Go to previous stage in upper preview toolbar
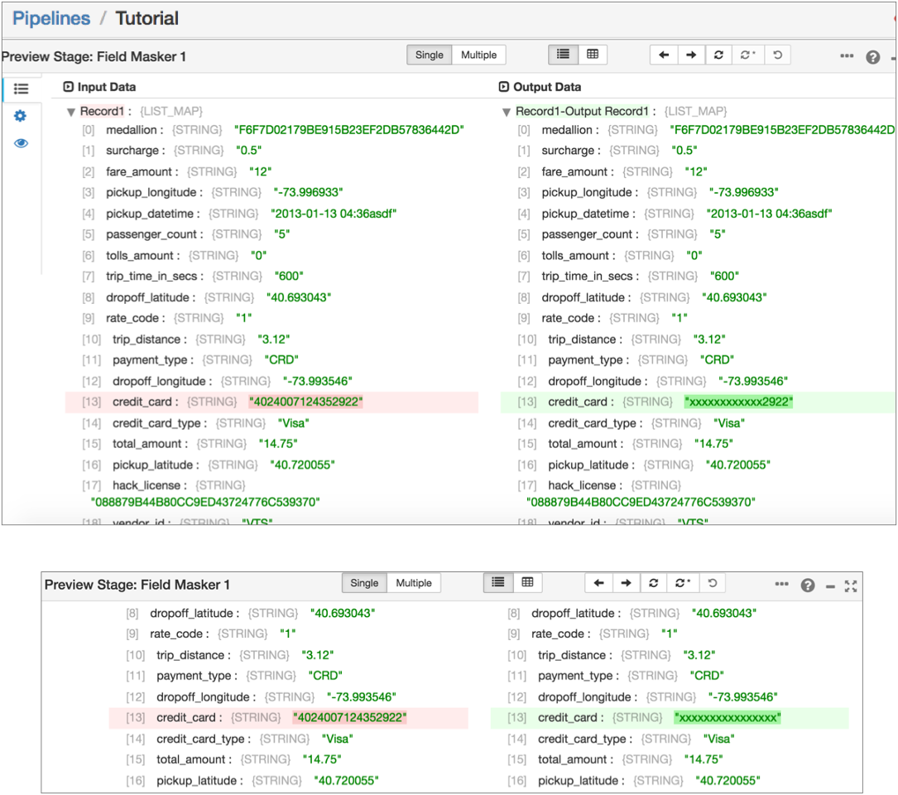 tap(664, 55)
